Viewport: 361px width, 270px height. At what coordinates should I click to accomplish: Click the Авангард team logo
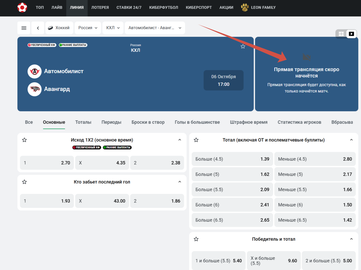(x=35, y=89)
